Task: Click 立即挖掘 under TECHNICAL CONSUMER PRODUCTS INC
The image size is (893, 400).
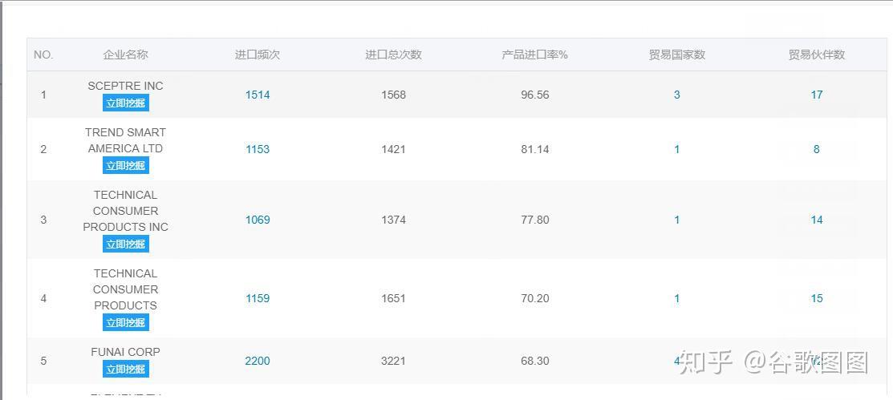Action: coord(126,244)
